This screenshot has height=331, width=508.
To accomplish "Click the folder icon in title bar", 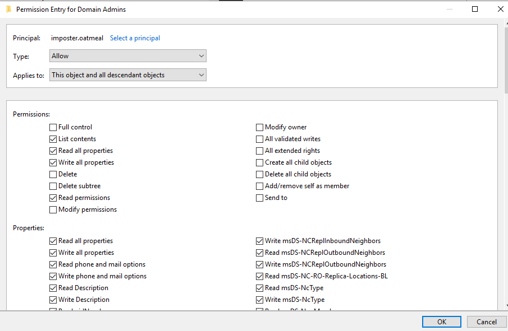I will pyautogui.click(x=8, y=9).
